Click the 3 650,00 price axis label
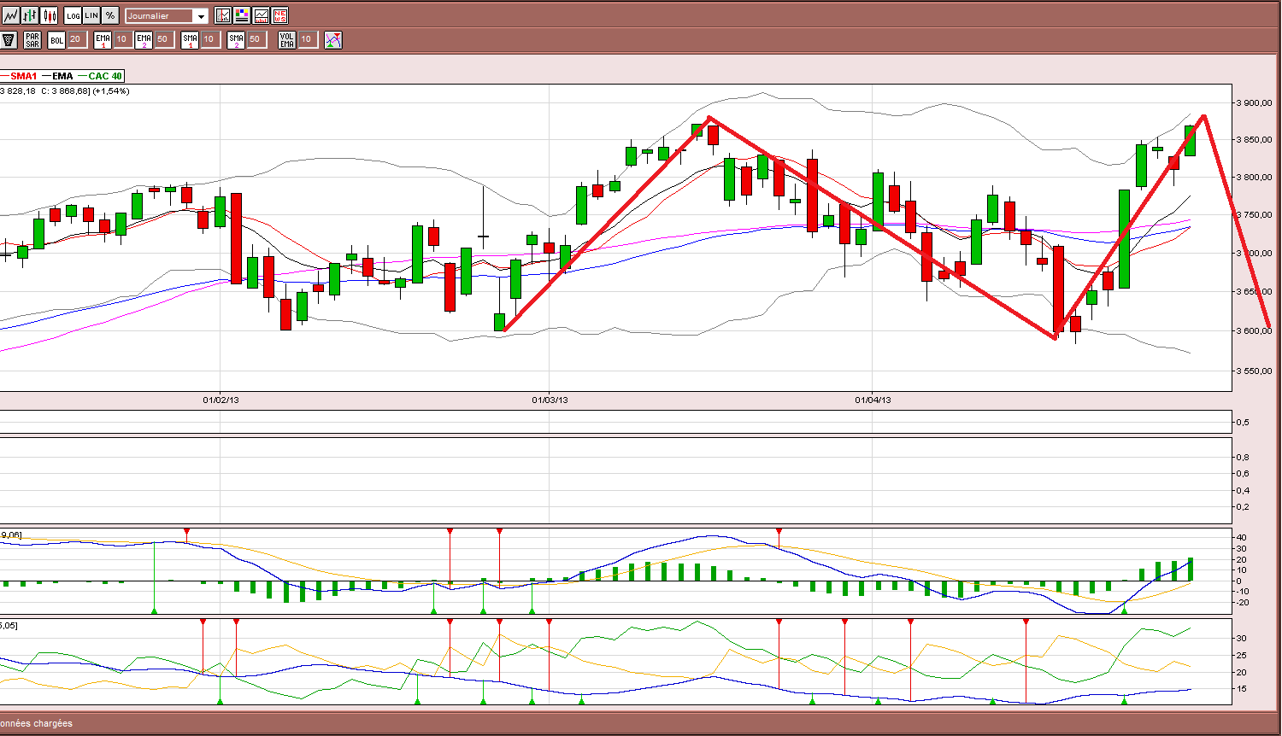Screen dimensions: 1282x736 [x=1255, y=292]
